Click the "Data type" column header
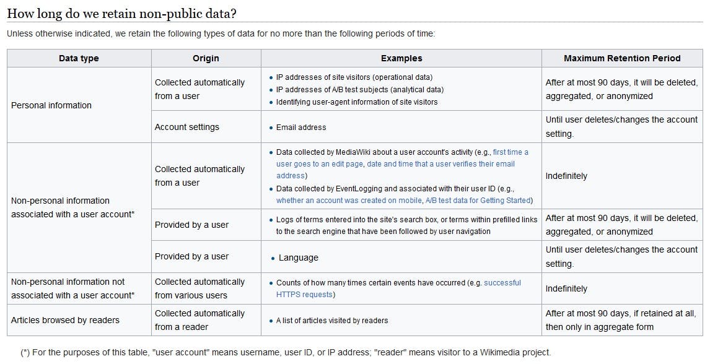 pyautogui.click(x=79, y=58)
